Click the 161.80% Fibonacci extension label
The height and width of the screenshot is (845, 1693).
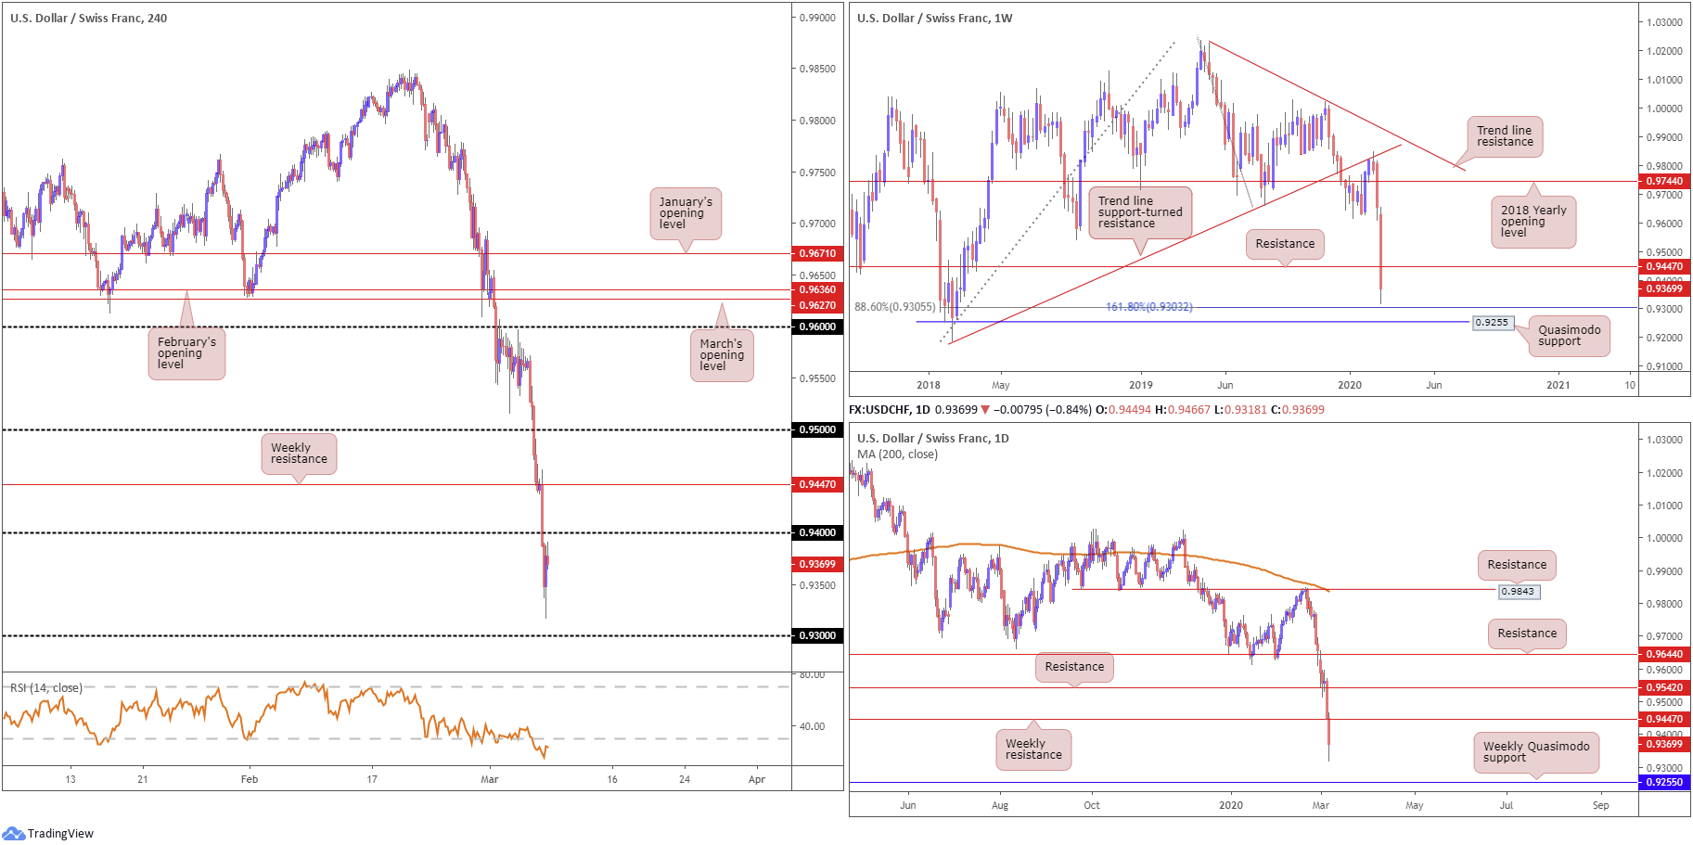coord(1148,307)
